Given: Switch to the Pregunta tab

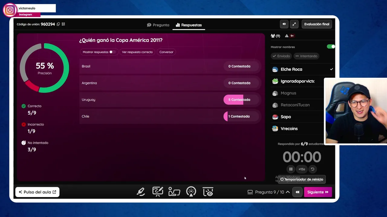Looking at the screenshot, I should tap(158, 25).
